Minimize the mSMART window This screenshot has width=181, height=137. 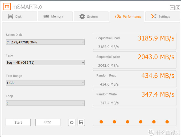[172, 7]
